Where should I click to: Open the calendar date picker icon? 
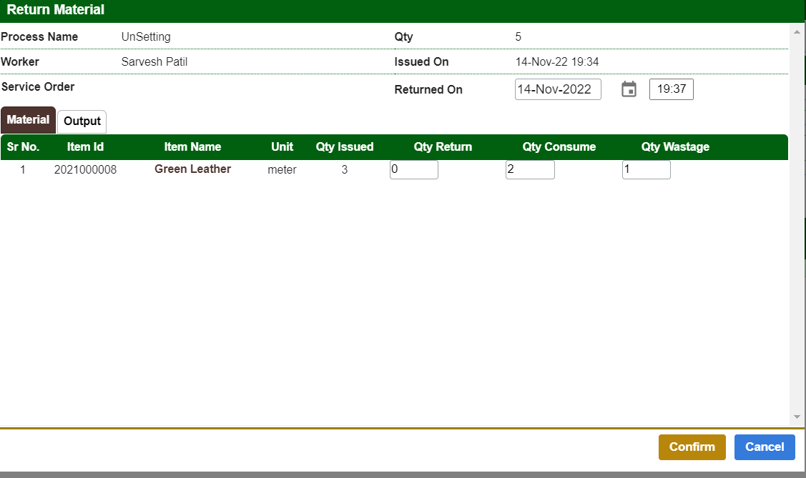[629, 89]
